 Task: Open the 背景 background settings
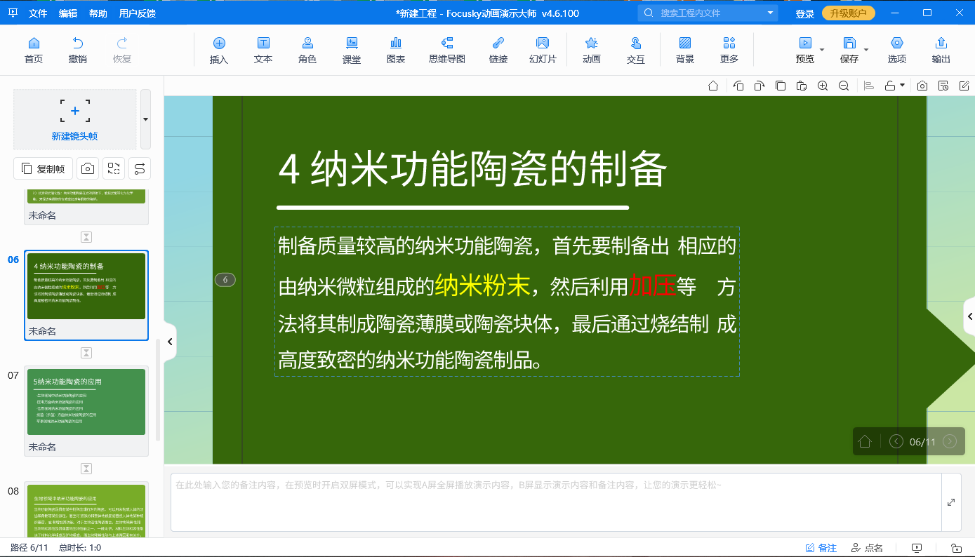pos(685,51)
